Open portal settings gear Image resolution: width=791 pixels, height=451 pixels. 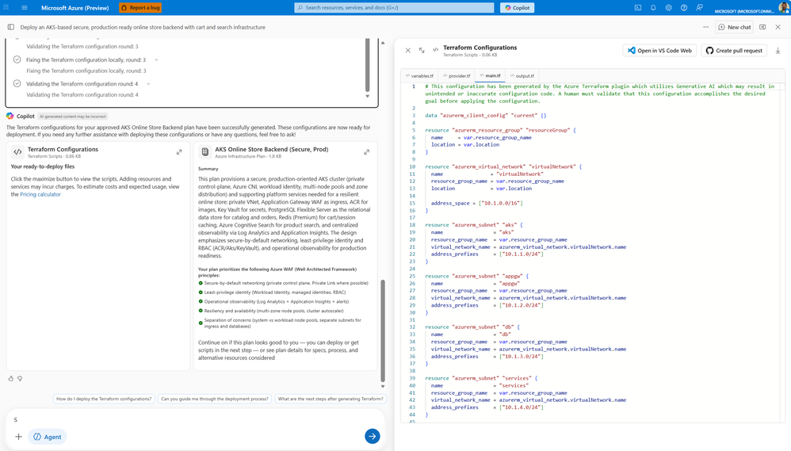pyautogui.click(x=668, y=8)
